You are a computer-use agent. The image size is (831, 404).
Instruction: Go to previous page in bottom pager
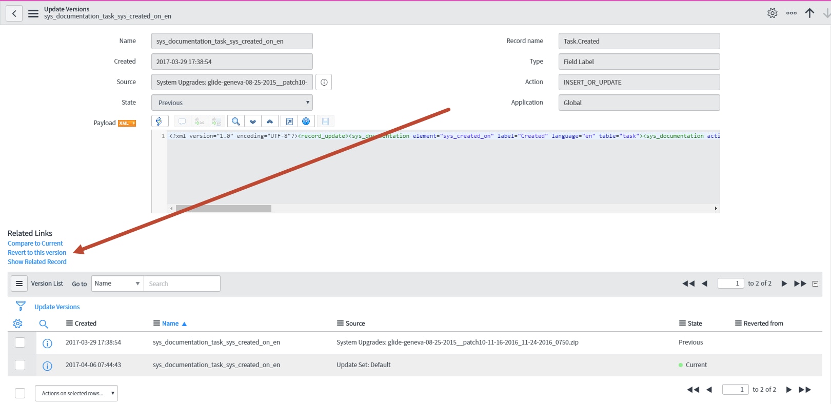[x=709, y=390]
